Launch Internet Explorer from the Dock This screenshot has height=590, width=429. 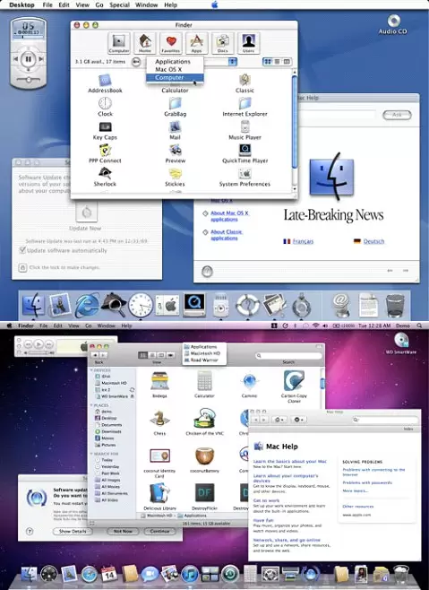[x=87, y=305]
